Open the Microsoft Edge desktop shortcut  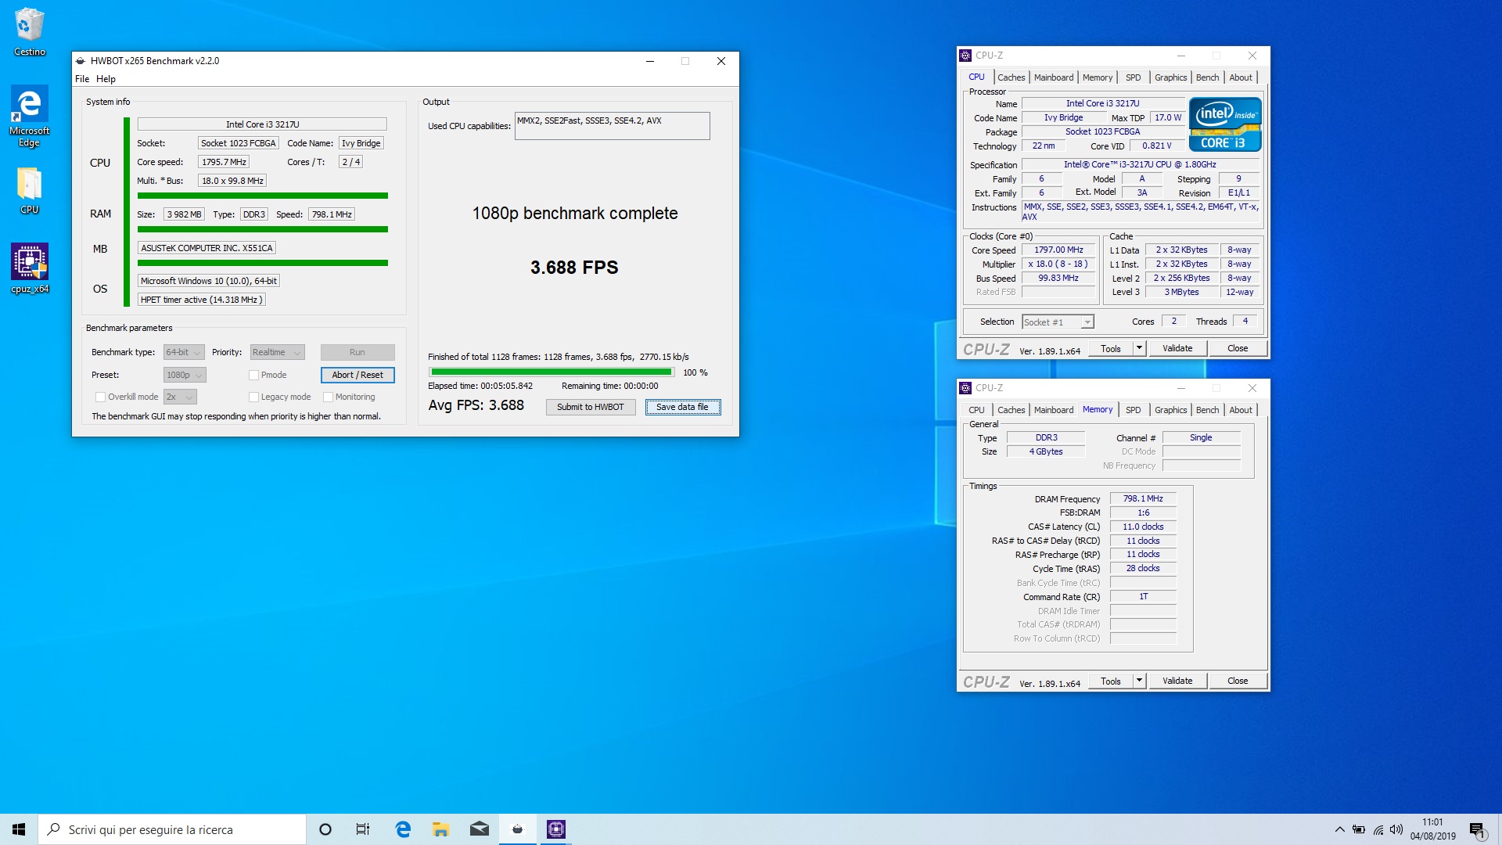click(x=29, y=116)
